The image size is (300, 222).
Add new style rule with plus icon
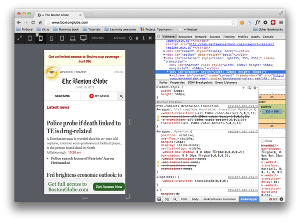(243, 88)
